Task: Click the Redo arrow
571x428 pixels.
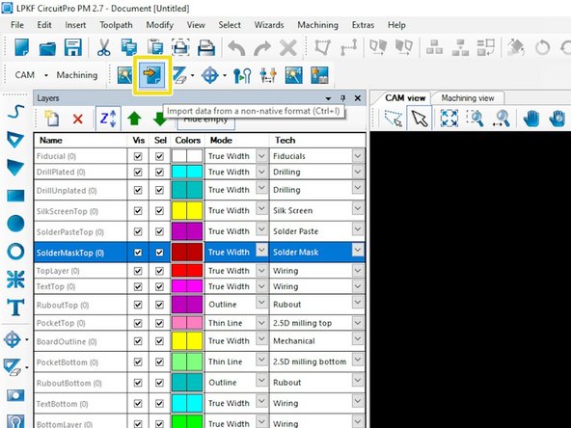Action: [x=262, y=47]
